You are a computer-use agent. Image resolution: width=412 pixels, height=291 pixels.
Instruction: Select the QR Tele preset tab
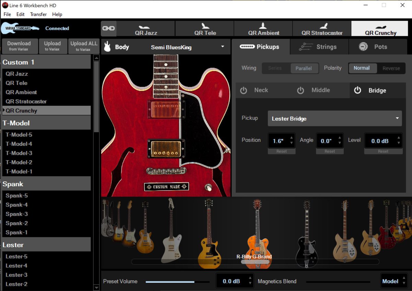tap(205, 28)
